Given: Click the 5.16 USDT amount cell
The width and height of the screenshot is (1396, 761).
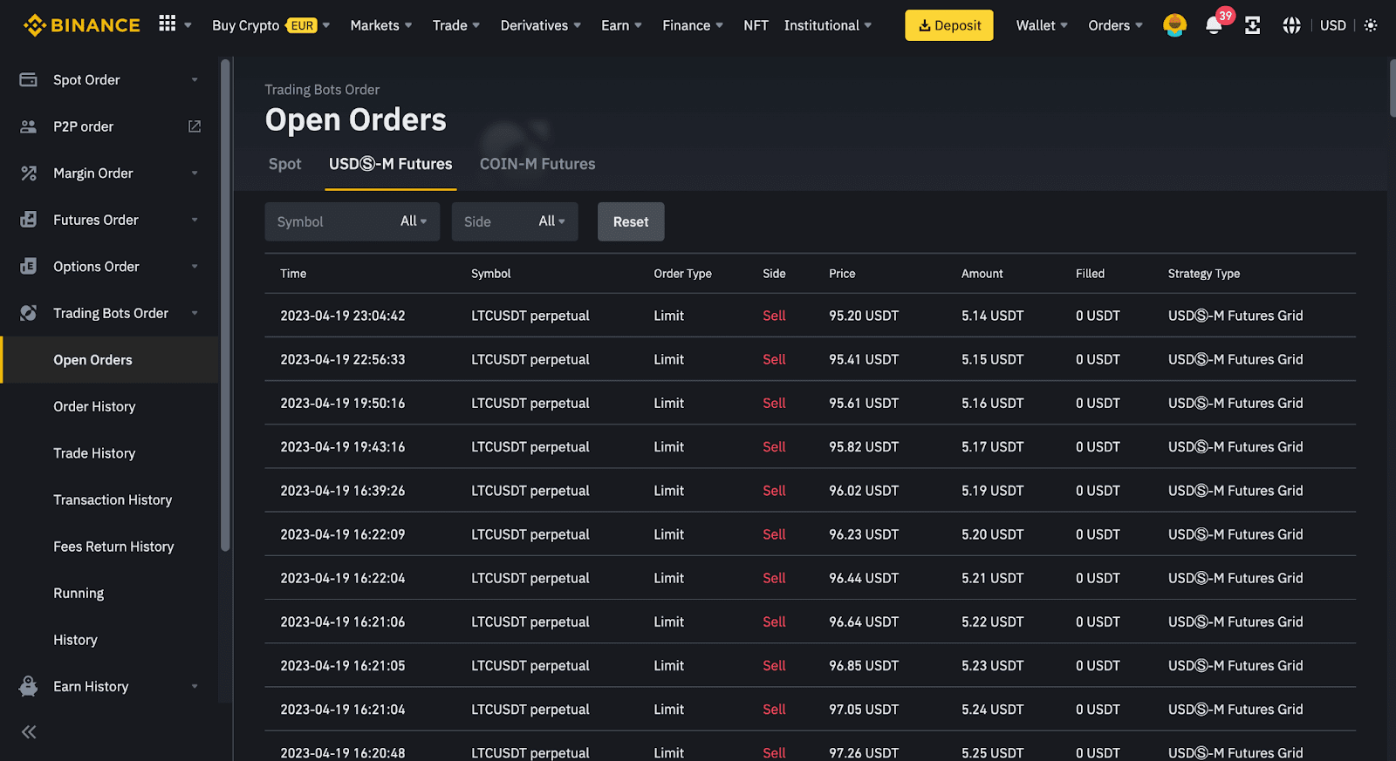Looking at the screenshot, I should [992, 403].
